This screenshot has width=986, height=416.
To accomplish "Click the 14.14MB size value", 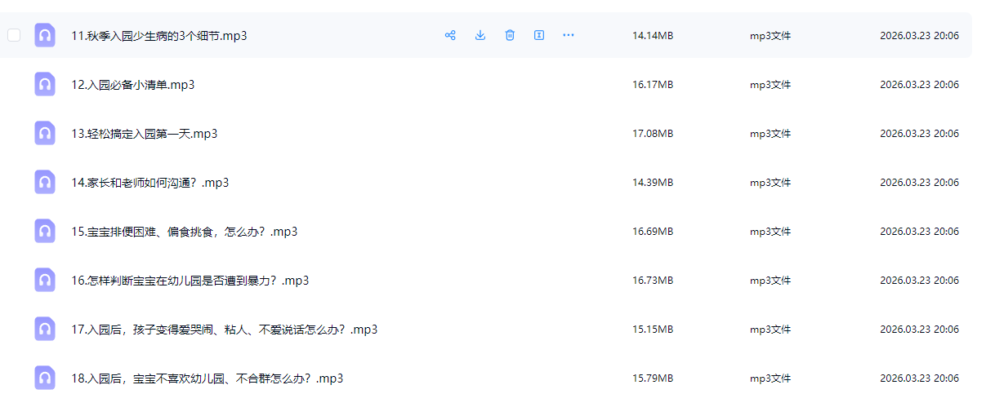I will click(653, 36).
